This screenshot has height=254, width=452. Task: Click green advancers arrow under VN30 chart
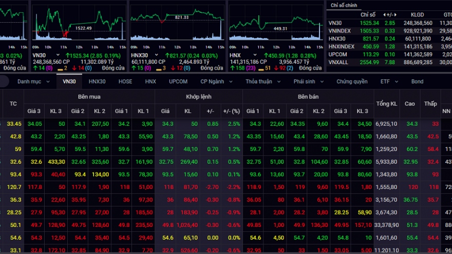coord(35,68)
